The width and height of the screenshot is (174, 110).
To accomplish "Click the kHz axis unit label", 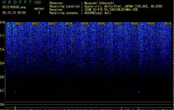I will click(2, 22).
